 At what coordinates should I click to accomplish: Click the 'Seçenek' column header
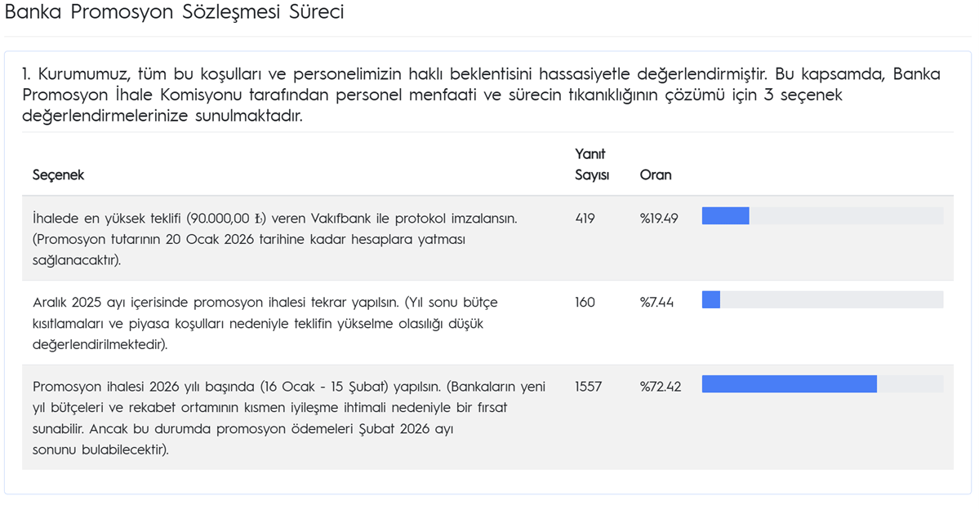click(x=58, y=175)
